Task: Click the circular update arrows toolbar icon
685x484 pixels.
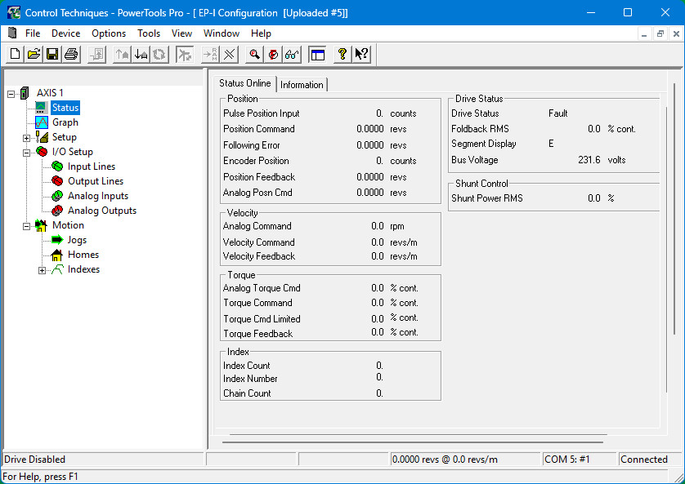Action: click(159, 55)
